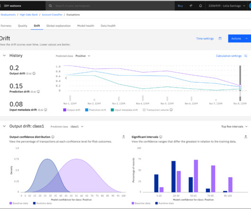Open the Actions menu button

coord(240,38)
